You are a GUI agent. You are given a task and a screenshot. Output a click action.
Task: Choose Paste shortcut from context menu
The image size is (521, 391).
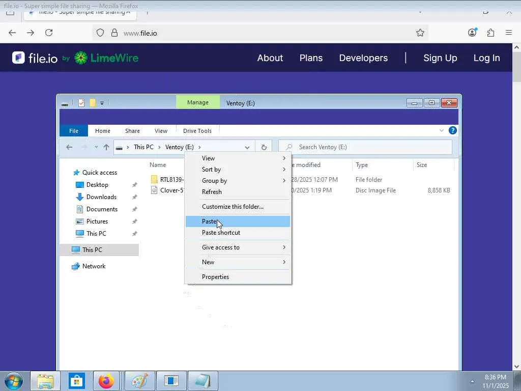[238, 233]
